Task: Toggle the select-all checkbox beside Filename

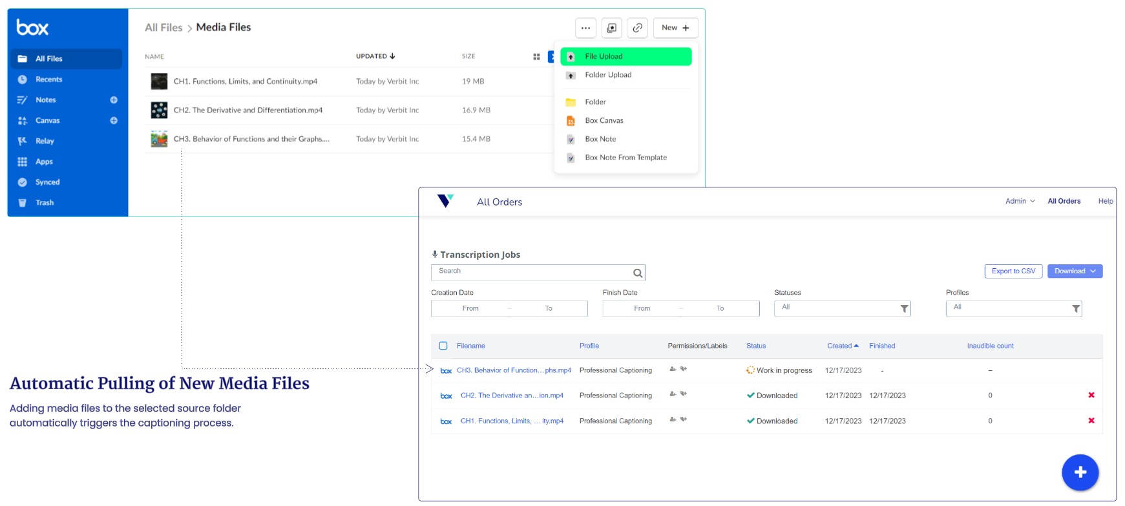Action: 443,346
